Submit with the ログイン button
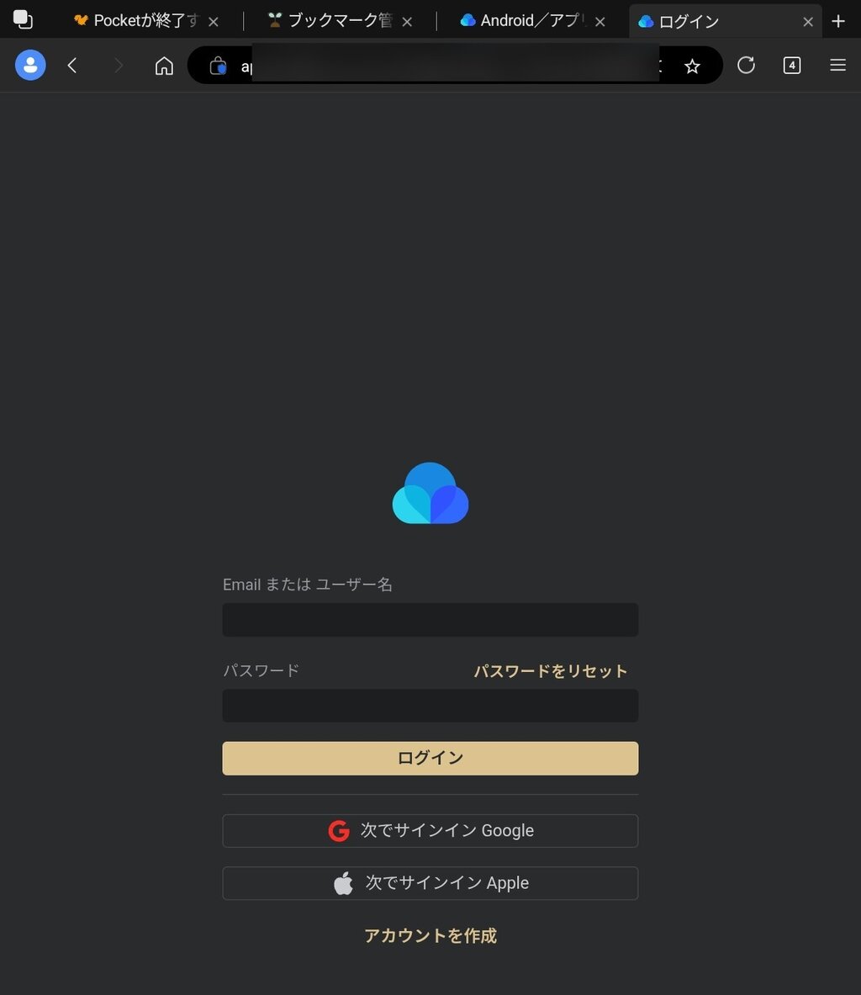The width and height of the screenshot is (861, 995). click(x=430, y=758)
